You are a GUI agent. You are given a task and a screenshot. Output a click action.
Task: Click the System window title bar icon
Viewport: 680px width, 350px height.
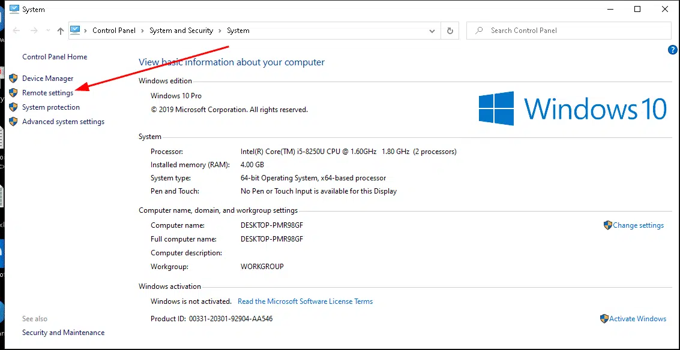[13, 9]
